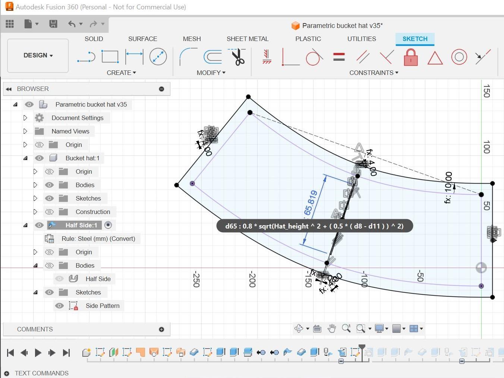504x378 pixels.
Task: Show the Construction folder
Action: point(49,212)
